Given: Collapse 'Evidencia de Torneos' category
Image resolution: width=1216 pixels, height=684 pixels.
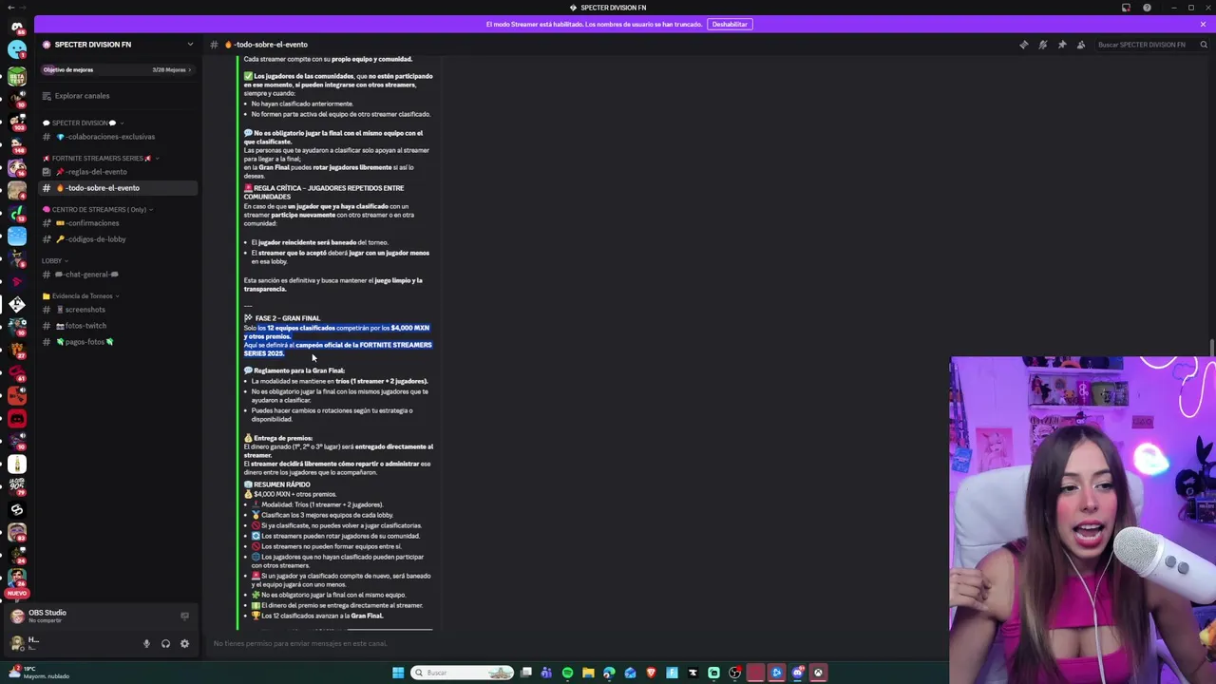Looking at the screenshot, I should coord(82,295).
